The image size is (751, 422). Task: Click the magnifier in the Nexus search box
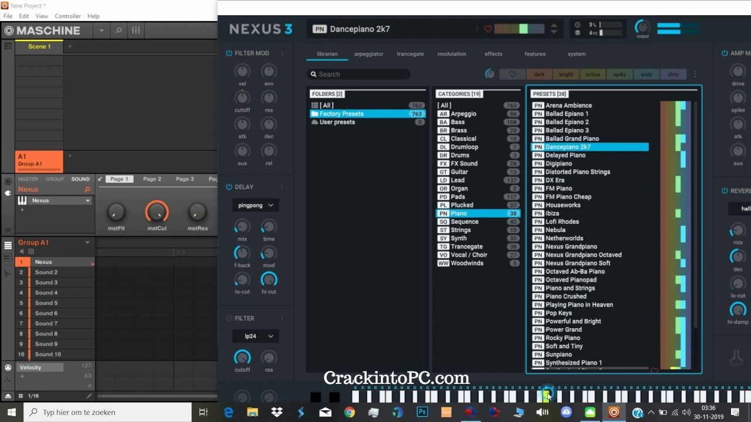pos(314,74)
